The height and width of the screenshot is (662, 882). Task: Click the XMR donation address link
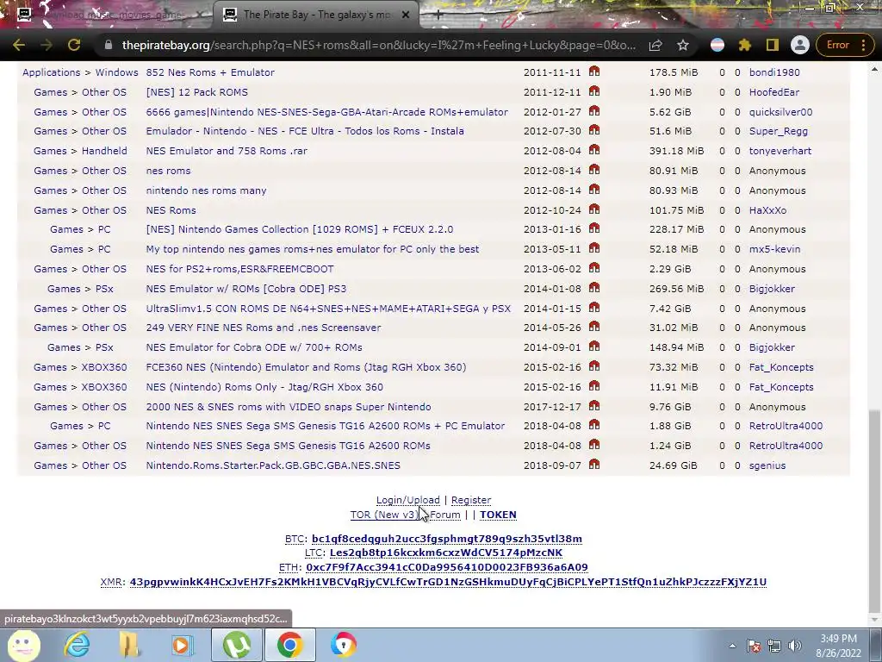(x=448, y=582)
